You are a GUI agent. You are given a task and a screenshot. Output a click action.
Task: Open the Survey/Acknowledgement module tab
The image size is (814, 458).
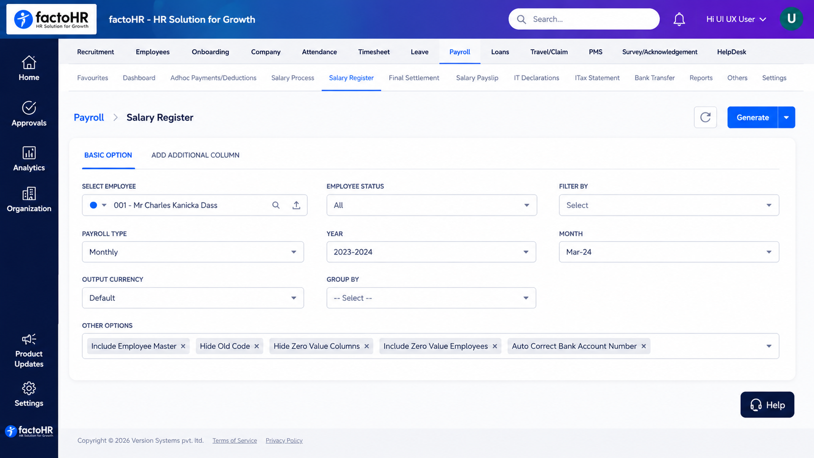pyautogui.click(x=660, y=52)
